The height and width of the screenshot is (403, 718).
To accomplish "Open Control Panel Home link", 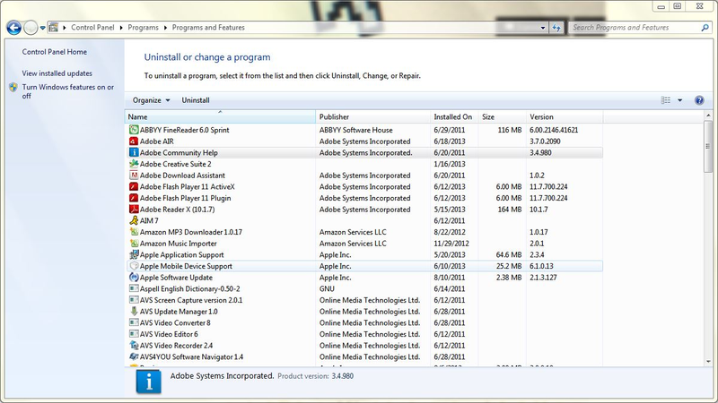I will click(x=55, y=52).
